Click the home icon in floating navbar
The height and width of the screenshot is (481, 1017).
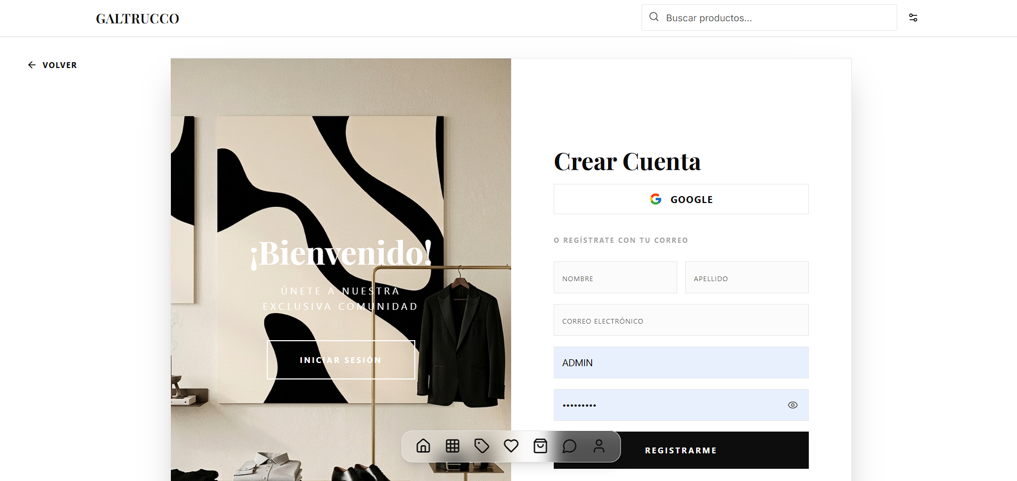[423, 446]
